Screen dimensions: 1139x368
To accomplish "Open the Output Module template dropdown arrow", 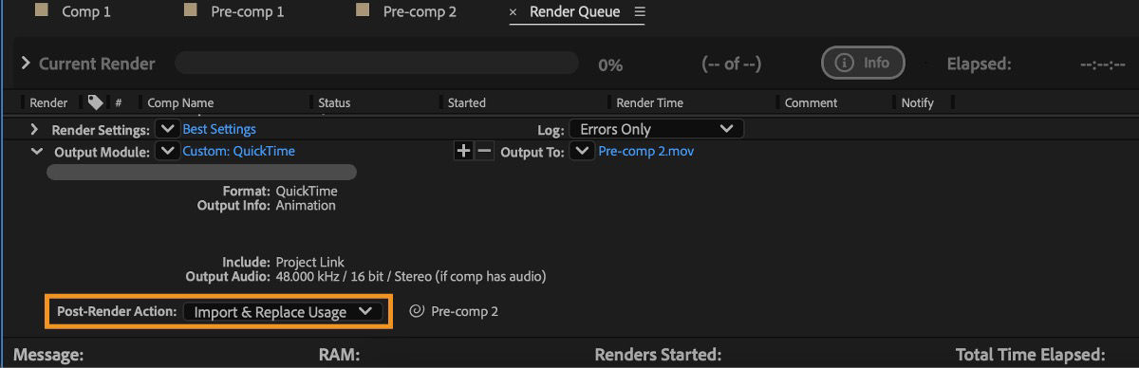I will (x=168, y=151).
